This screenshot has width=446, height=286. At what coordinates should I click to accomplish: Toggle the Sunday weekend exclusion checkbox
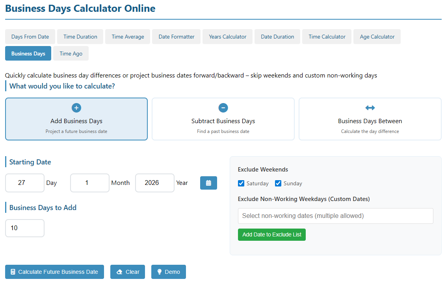pyautogui.click(x=278, y=183)
